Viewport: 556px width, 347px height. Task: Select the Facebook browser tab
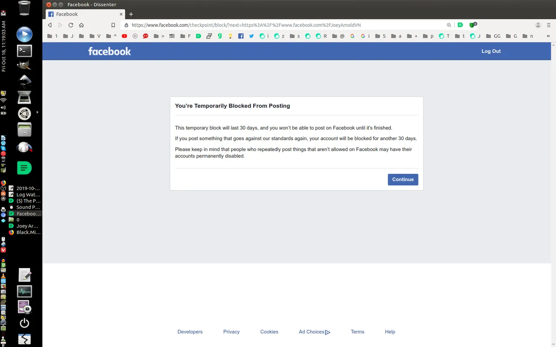pos(86,14)
